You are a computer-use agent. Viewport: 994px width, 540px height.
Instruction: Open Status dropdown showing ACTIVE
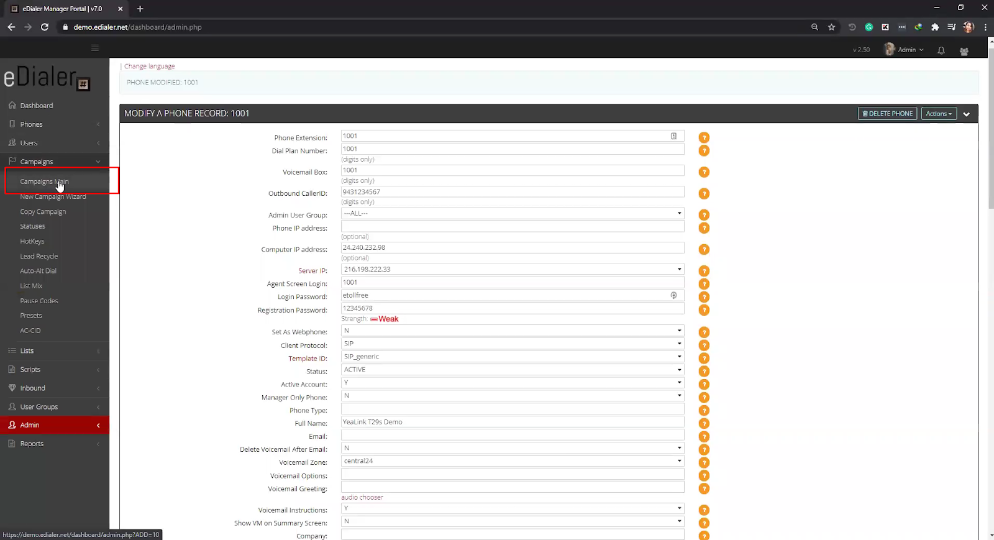click(x=513, y=370)
